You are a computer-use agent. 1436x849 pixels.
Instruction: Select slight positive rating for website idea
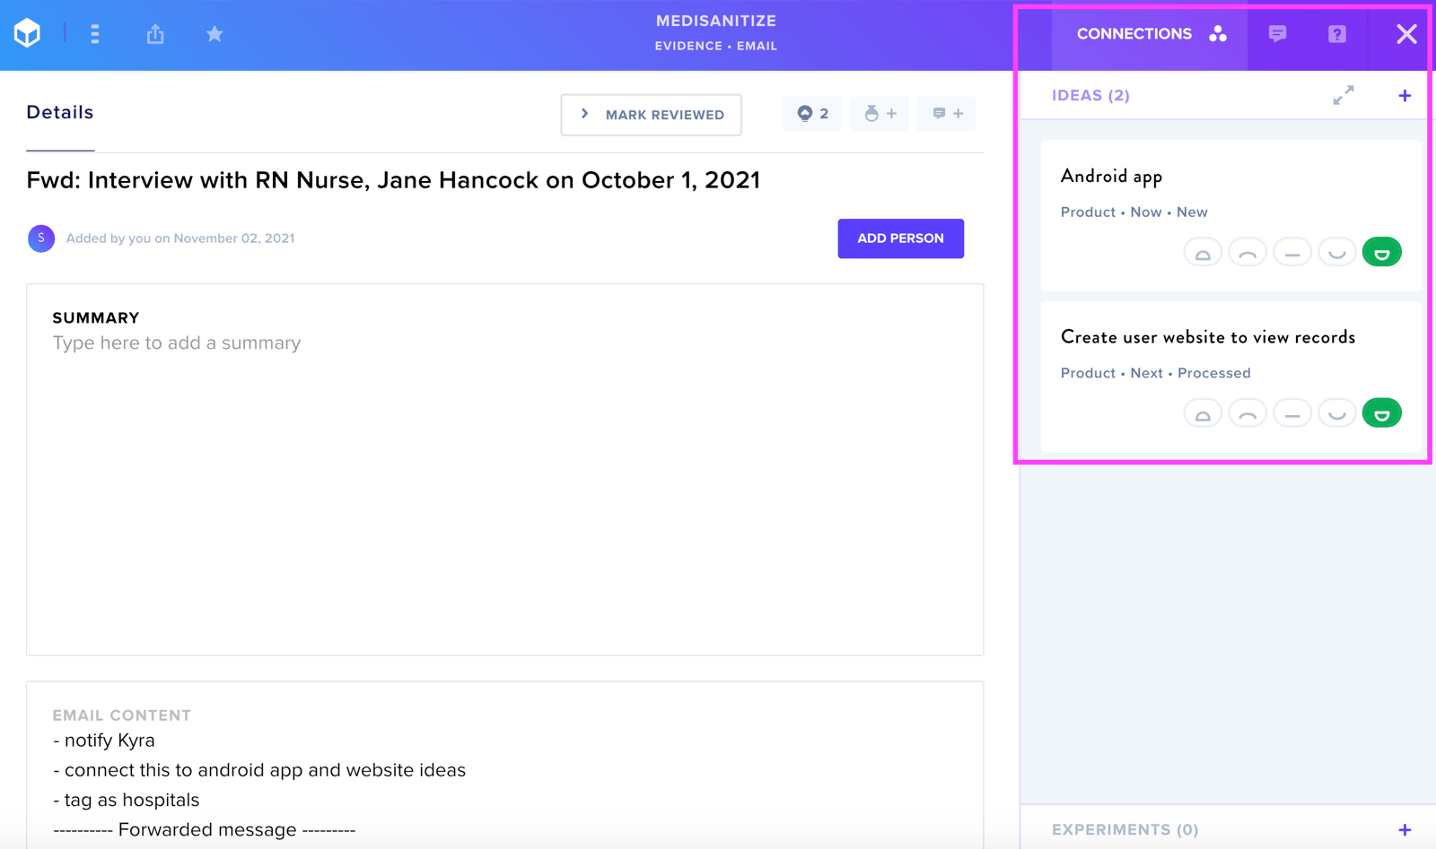1336,413
